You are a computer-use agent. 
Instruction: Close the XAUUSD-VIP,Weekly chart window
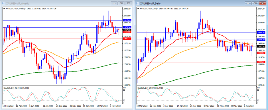point(129,3)
